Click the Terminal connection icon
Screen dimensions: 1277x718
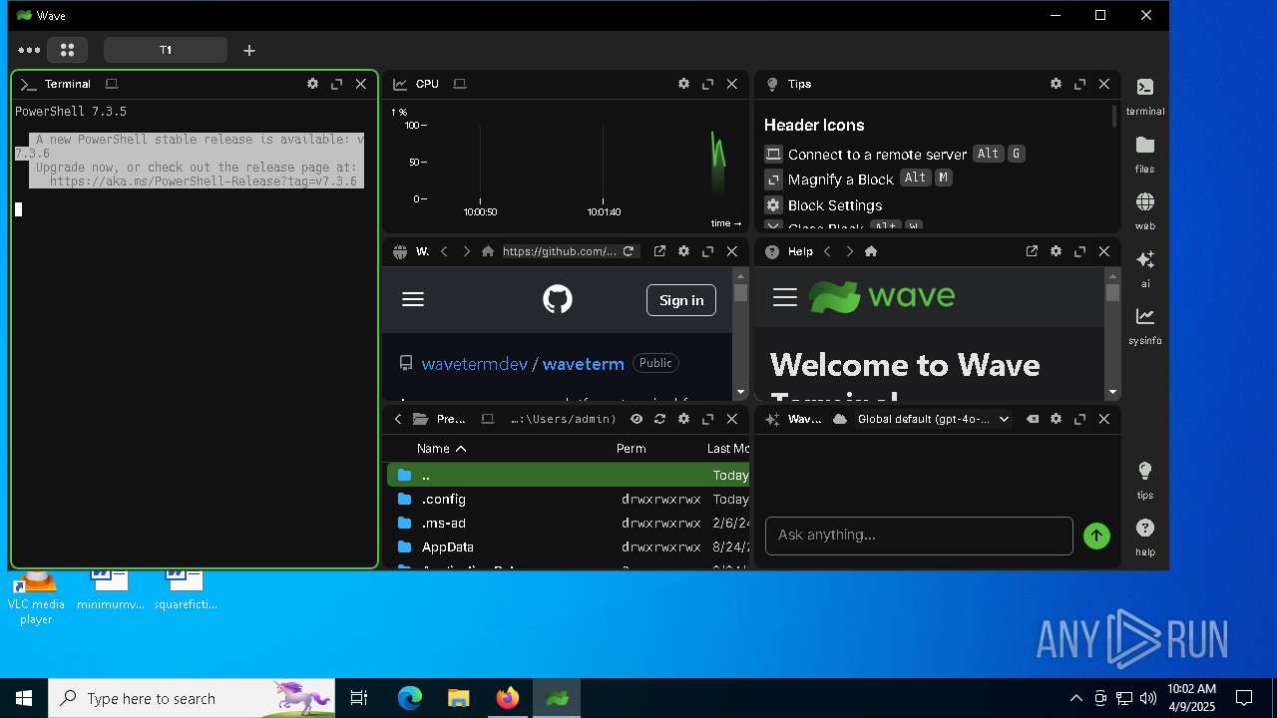(112, 84)
